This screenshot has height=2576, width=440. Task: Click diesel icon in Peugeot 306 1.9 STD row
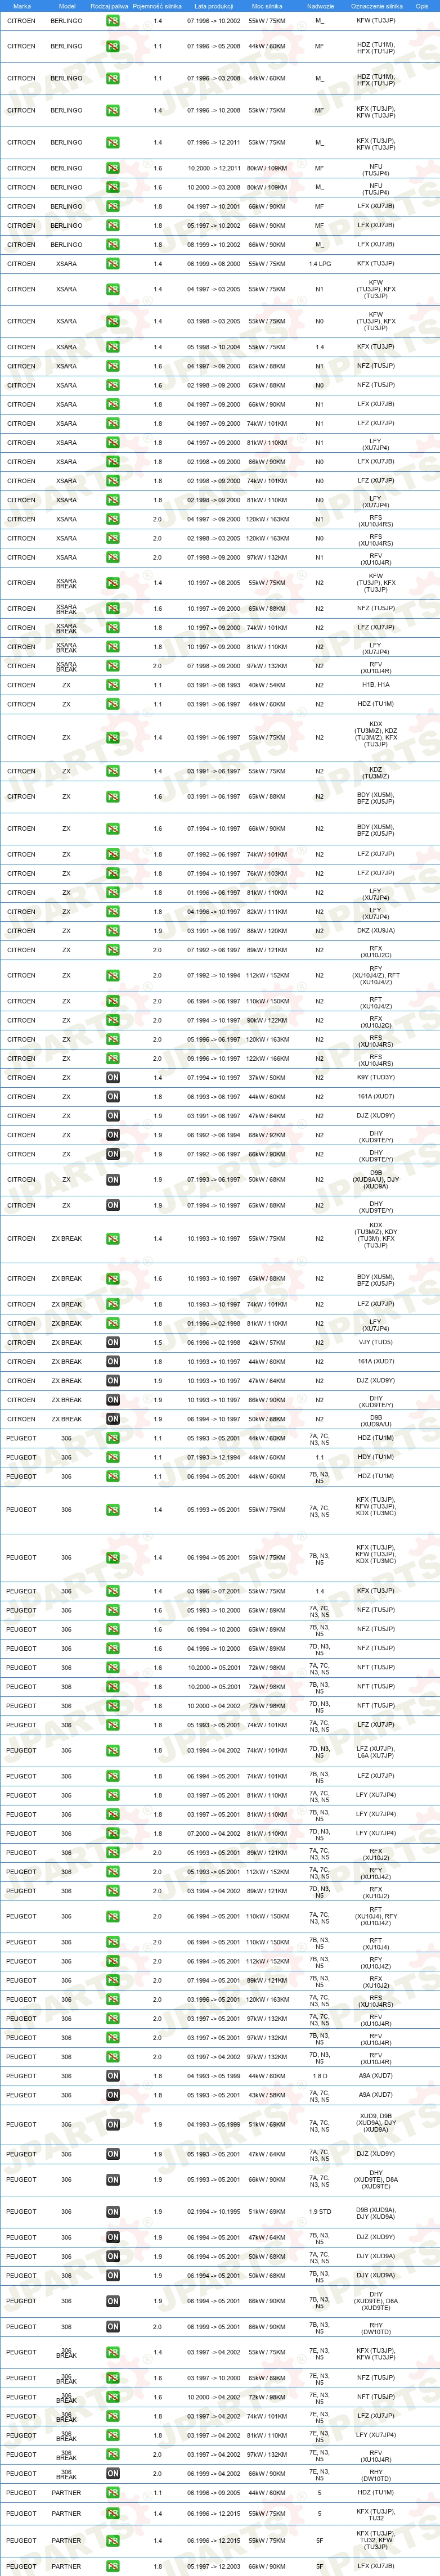tap(113, 2212)
